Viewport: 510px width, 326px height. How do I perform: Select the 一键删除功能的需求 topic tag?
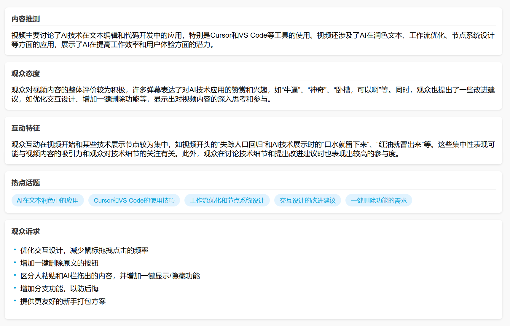pyautogui.click(x=379, y=201)
